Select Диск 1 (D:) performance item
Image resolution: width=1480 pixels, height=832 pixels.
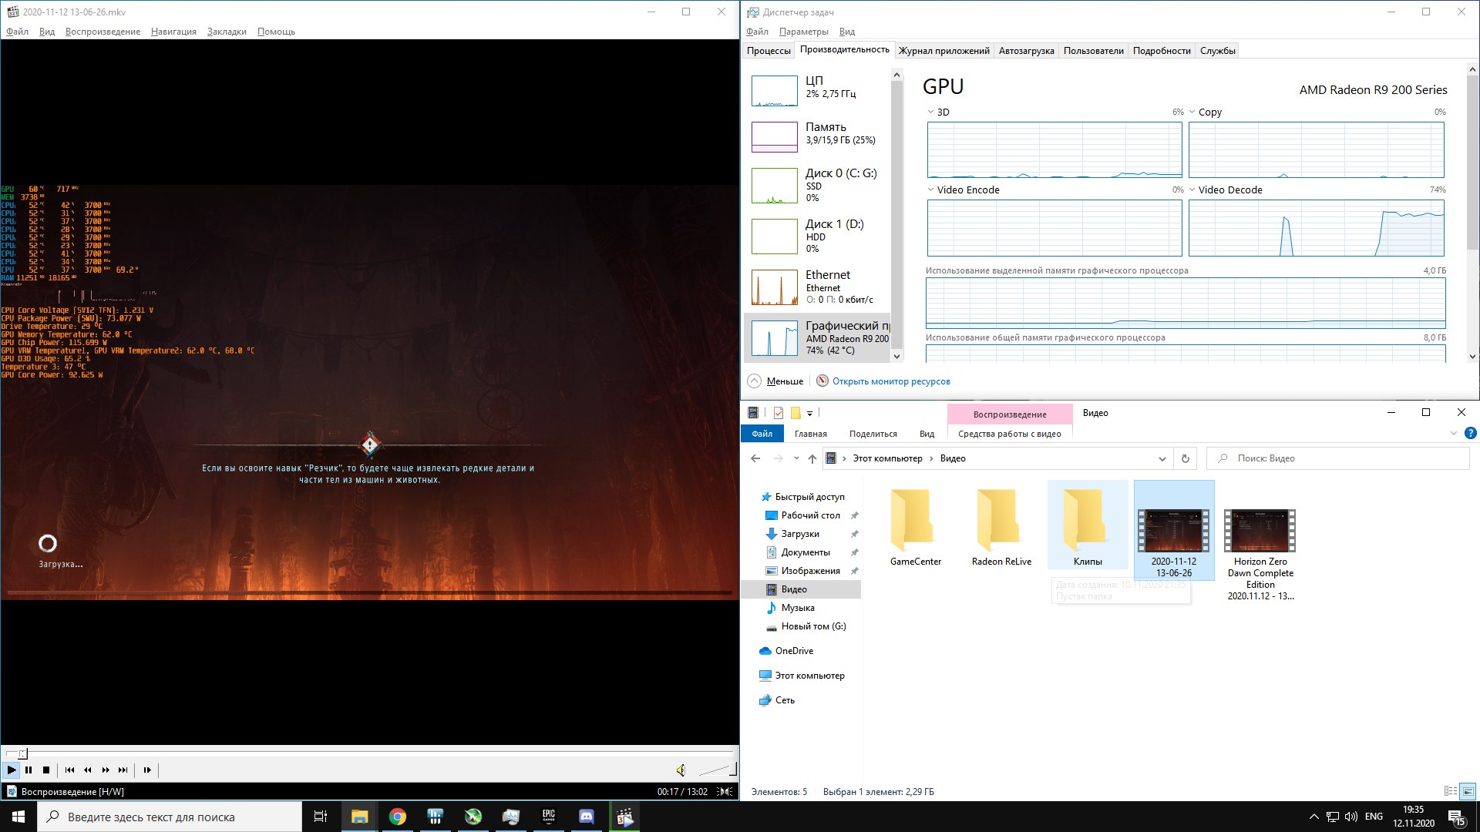click(817, 236)
